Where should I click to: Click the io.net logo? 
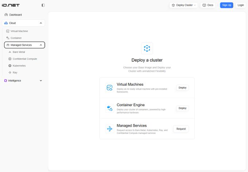click(11, 5)
